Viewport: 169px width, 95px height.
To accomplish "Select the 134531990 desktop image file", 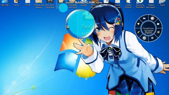I will pyautogui.click(x=5, y=3).
